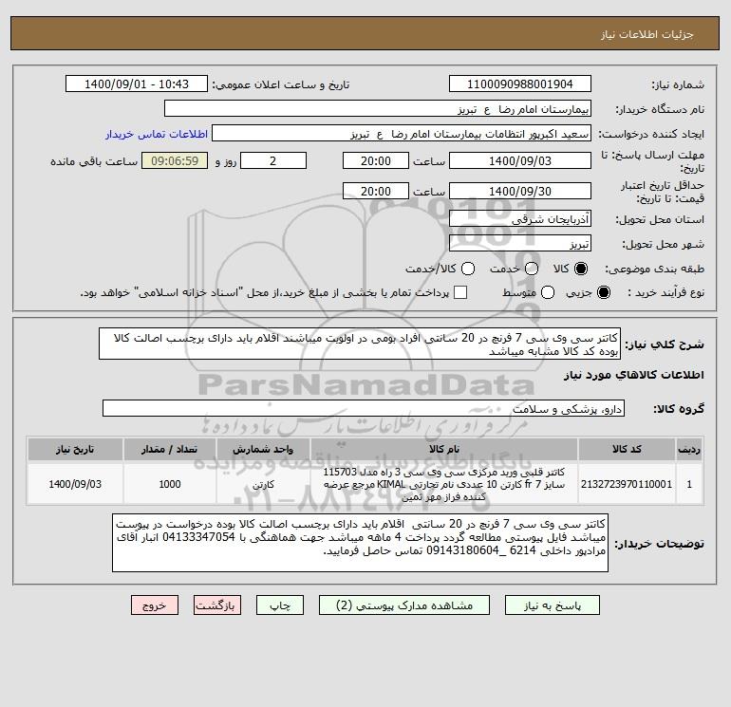Select the خدمت radio button

[x=532, y=269]
